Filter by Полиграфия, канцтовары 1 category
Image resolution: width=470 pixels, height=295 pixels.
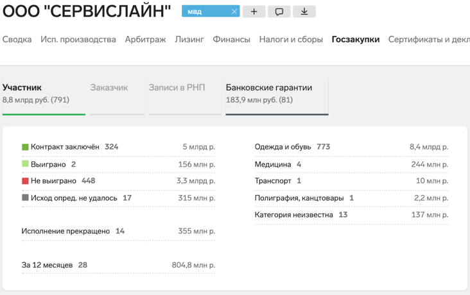[352, 198]
